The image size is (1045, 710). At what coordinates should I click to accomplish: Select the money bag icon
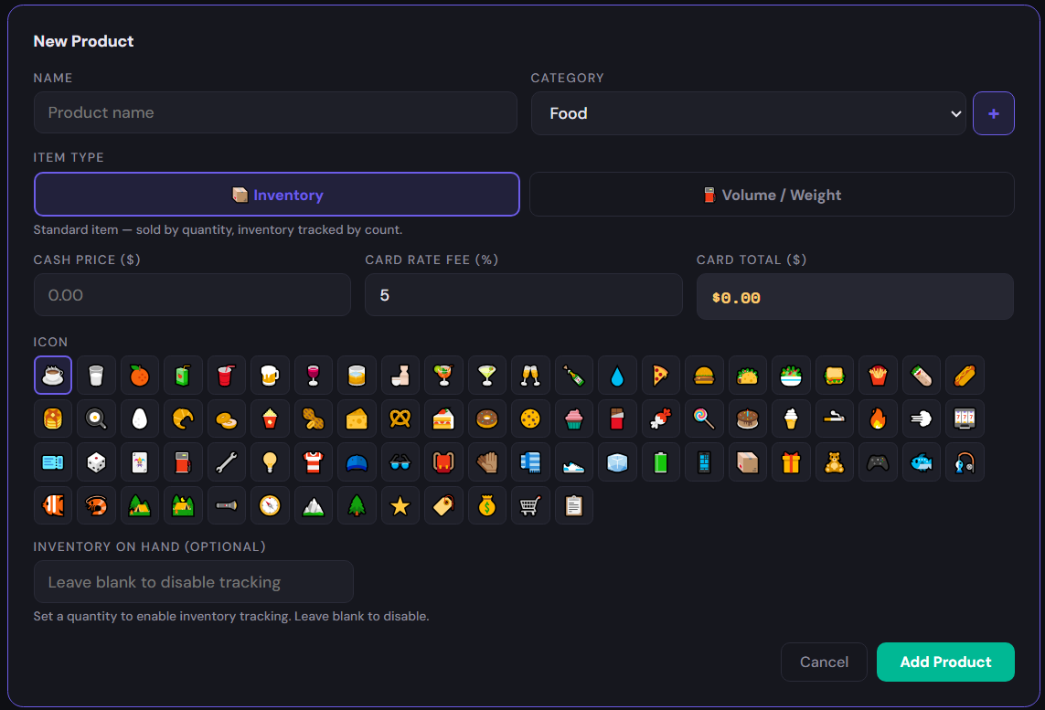pyautogui.click(x=487, y=505)
